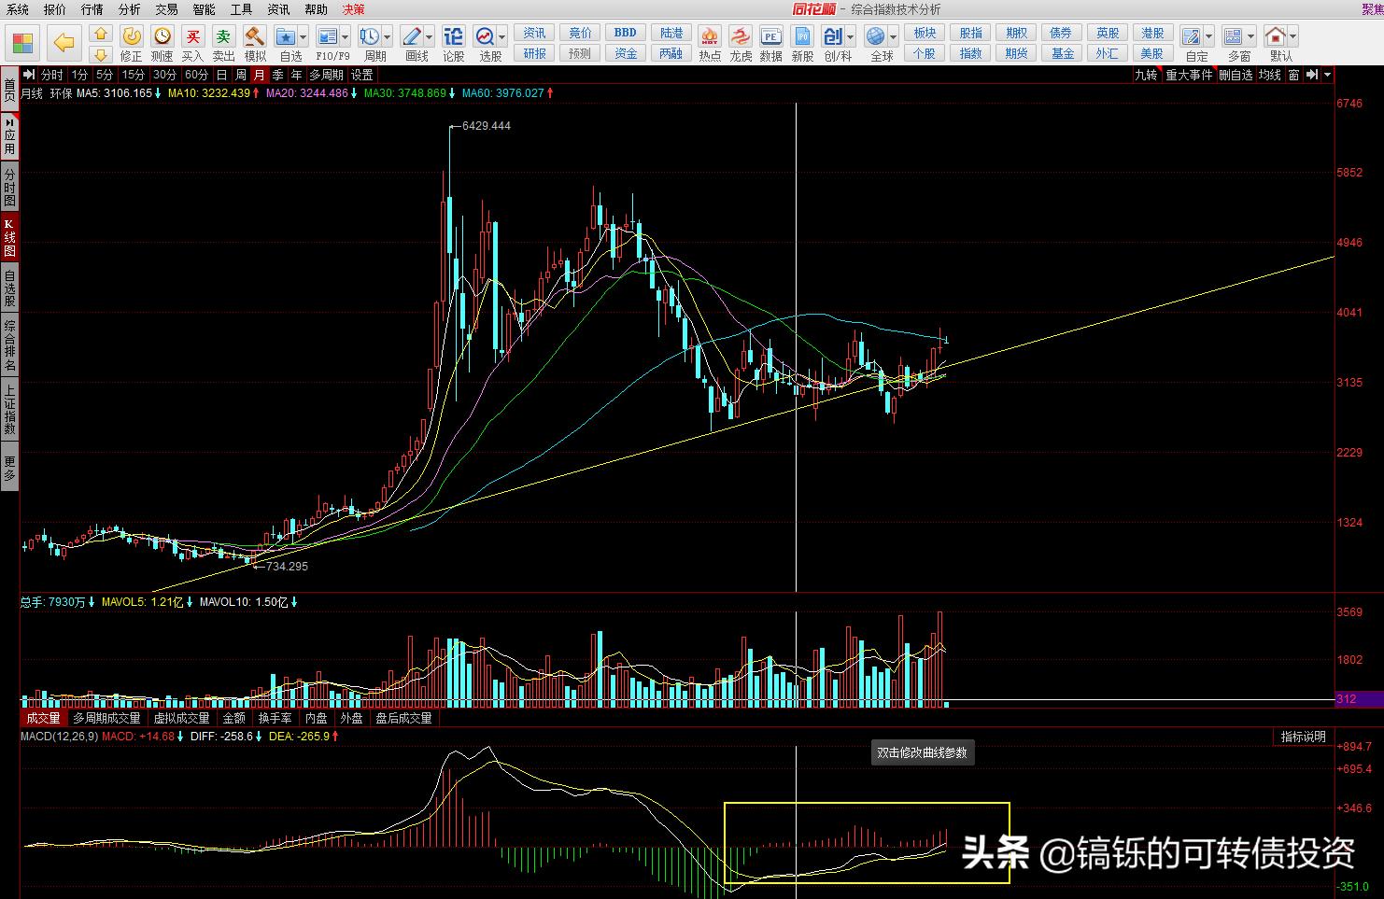Switch chart period to 15分

(134, 75)
